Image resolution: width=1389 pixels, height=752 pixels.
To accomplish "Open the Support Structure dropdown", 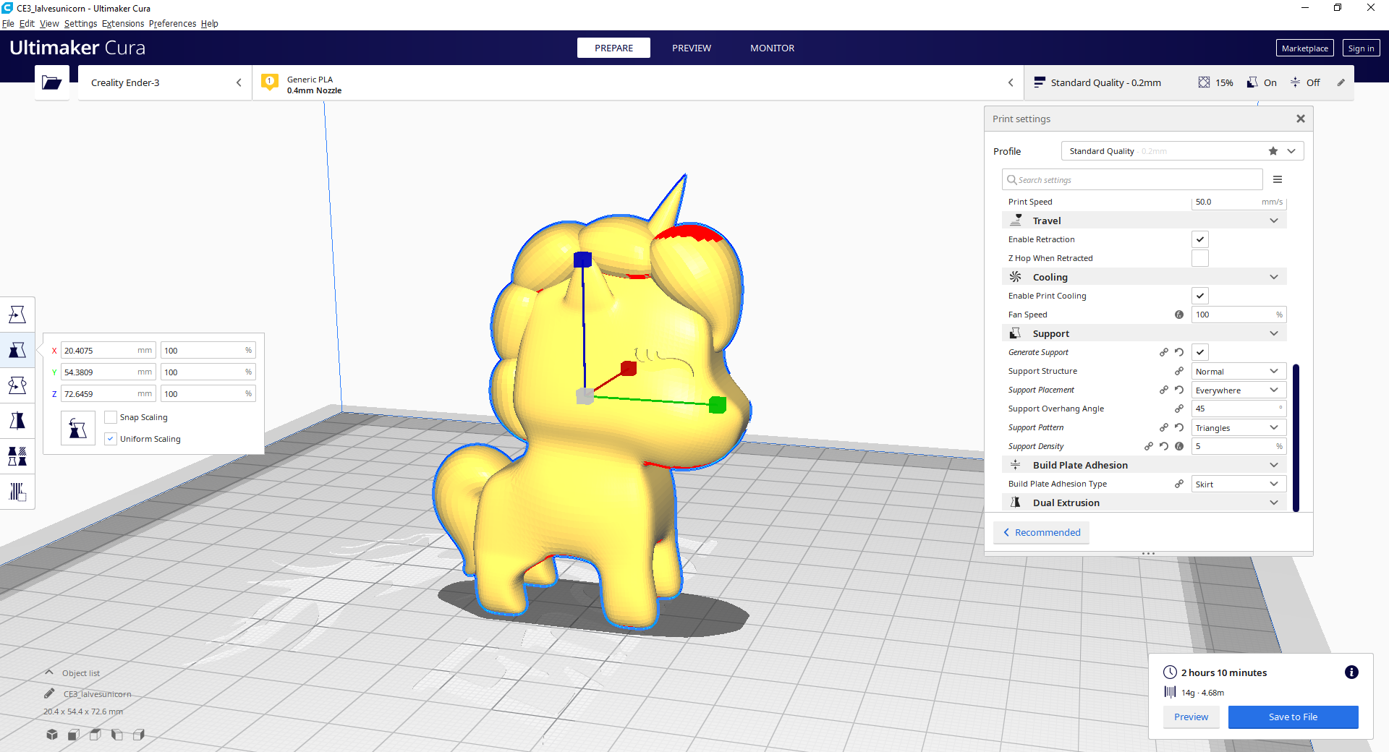I will (x=1239, y=371).
